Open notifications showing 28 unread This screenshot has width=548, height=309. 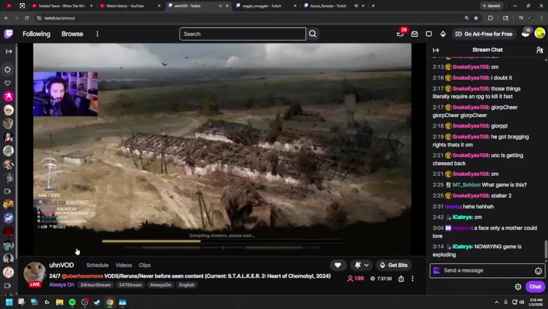(x=400, y=34)
